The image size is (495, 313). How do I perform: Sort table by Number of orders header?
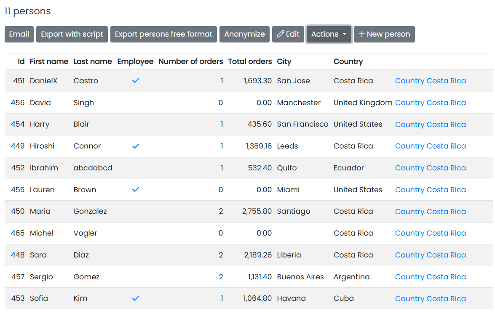pos(190,61)
